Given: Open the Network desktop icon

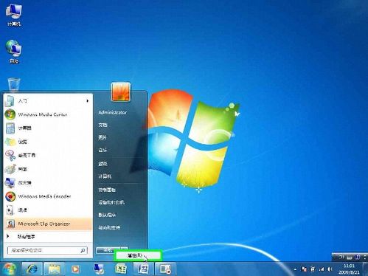Looking at the screenshot, I should tap(14, 52).
